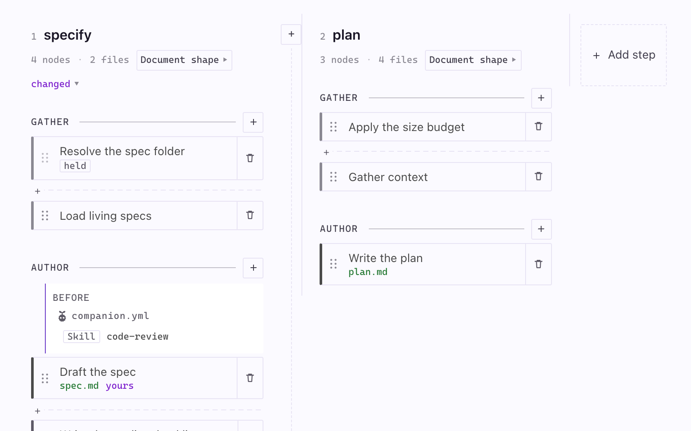
Task: Click the code-review skill name
Action: (138, 337)
